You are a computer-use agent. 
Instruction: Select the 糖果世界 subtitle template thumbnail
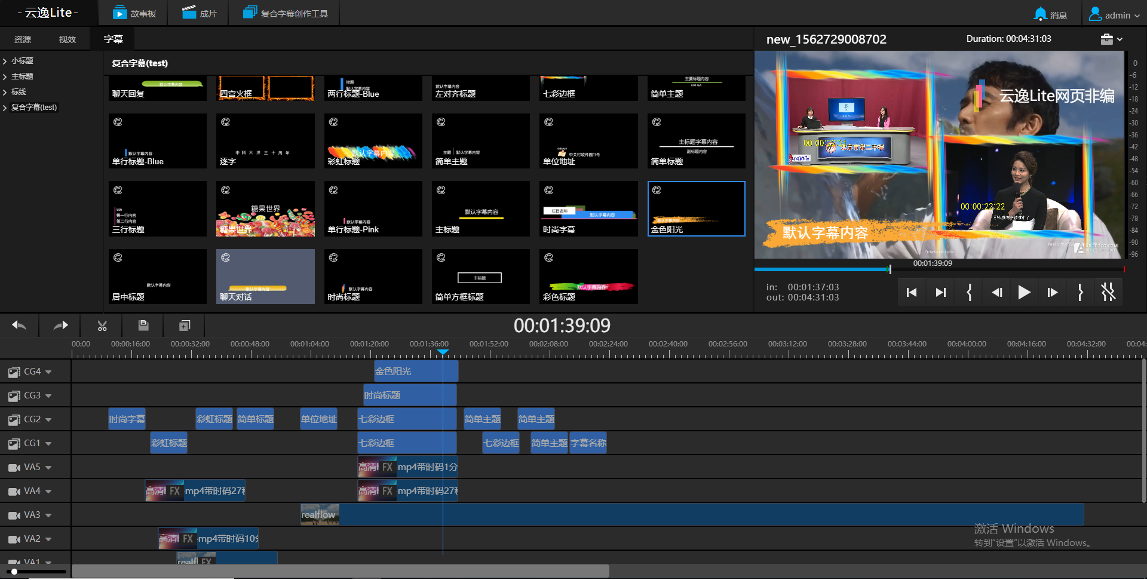click(x=265, y=209)
